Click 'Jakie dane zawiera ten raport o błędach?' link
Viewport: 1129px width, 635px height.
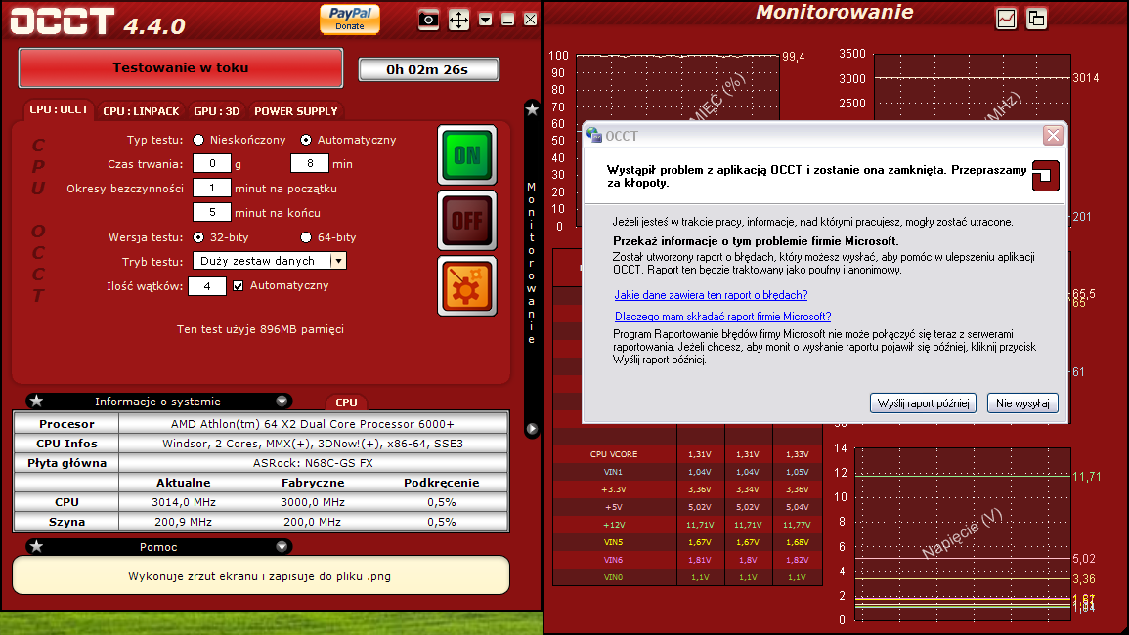(711, 295)
